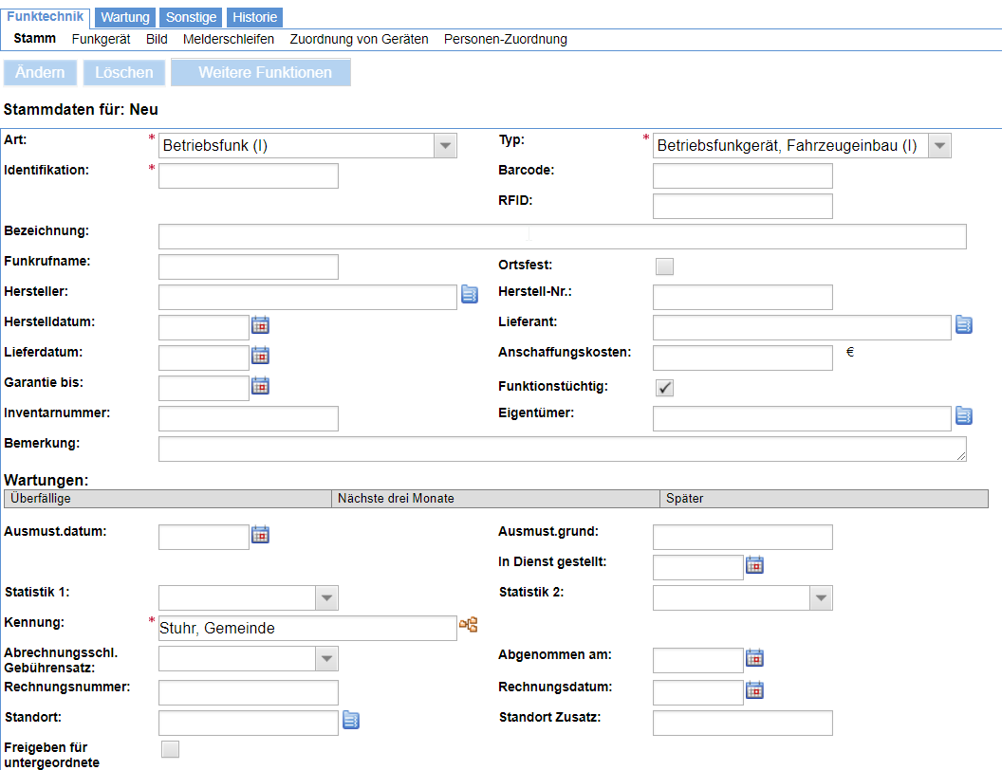Viewport: 1002px width, 770px height.
Task: Switch to the Wartung tab
Action: 125,17
